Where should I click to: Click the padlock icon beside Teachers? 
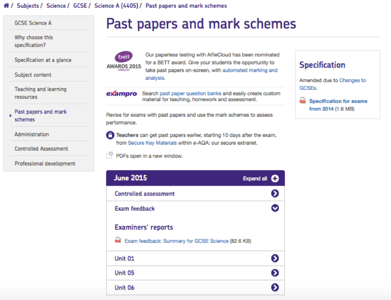pyautogui.click(x=110, y=135)
